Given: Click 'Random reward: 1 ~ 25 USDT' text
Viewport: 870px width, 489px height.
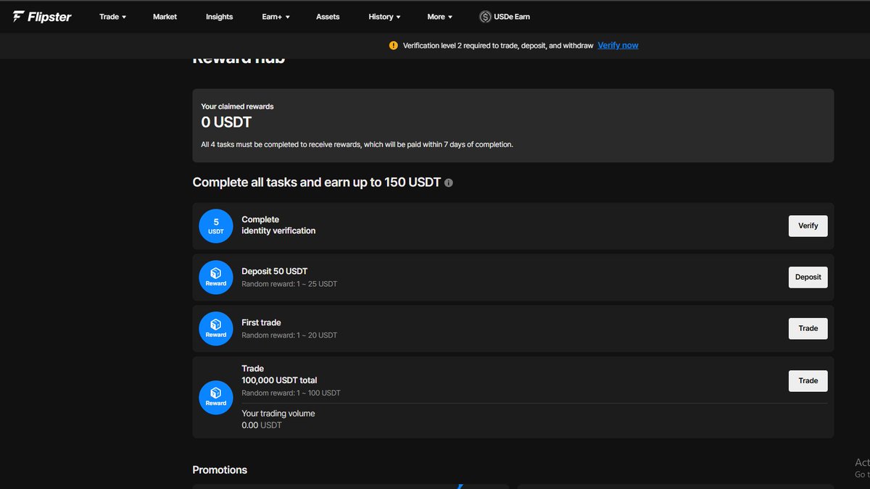Looking at the screenshot, I should click(289, 284).
